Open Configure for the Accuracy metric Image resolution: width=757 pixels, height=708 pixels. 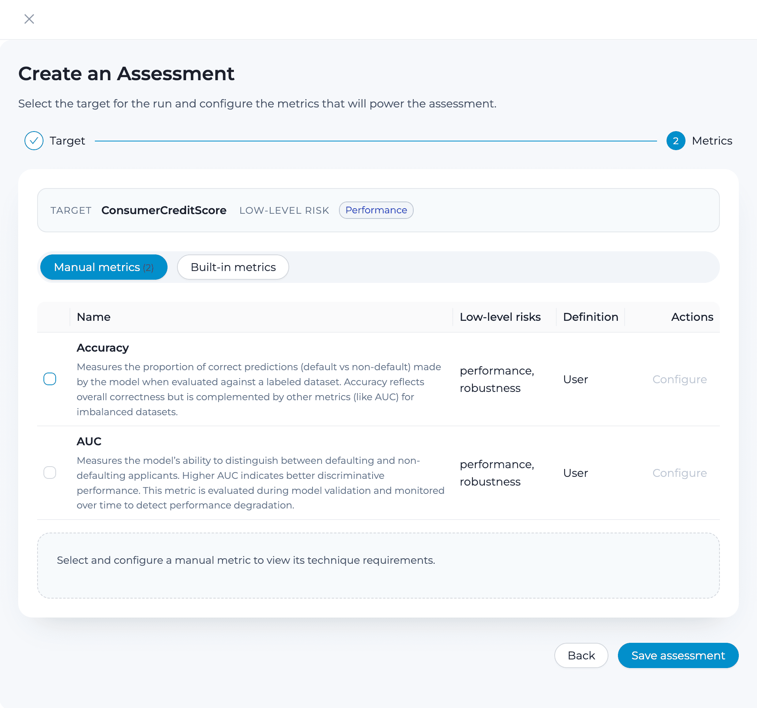pyautogui.click(x=680, y=379)
